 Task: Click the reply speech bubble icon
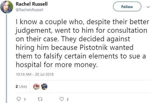(x=19, y=99)
